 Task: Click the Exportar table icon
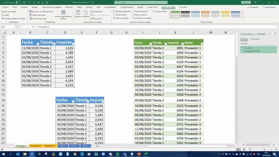point(78,13)
